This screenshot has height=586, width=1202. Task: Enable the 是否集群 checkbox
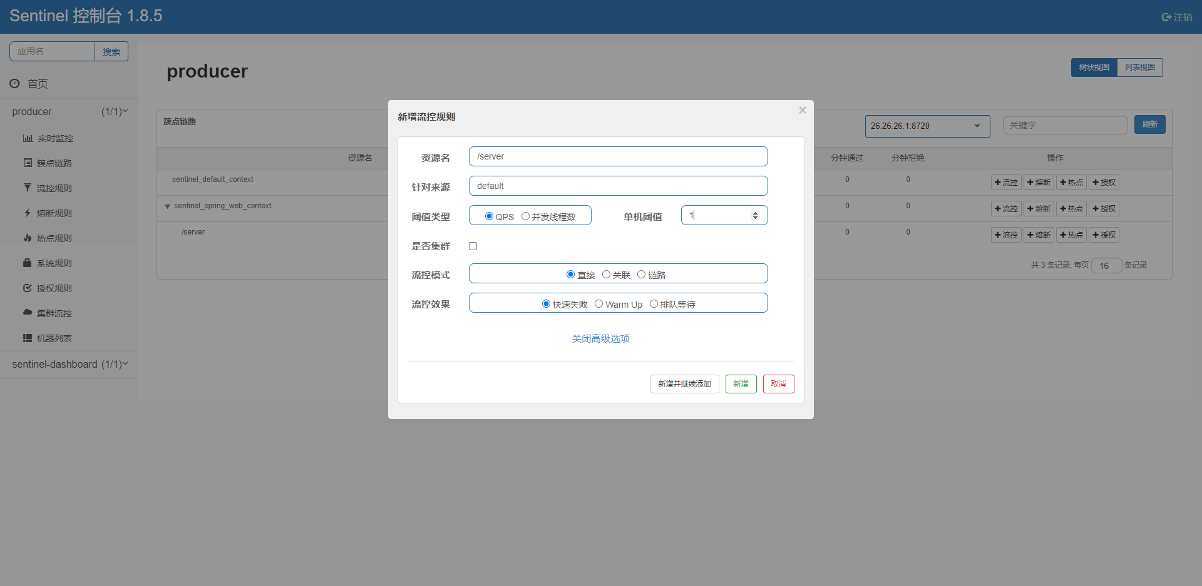pos(473,246)
